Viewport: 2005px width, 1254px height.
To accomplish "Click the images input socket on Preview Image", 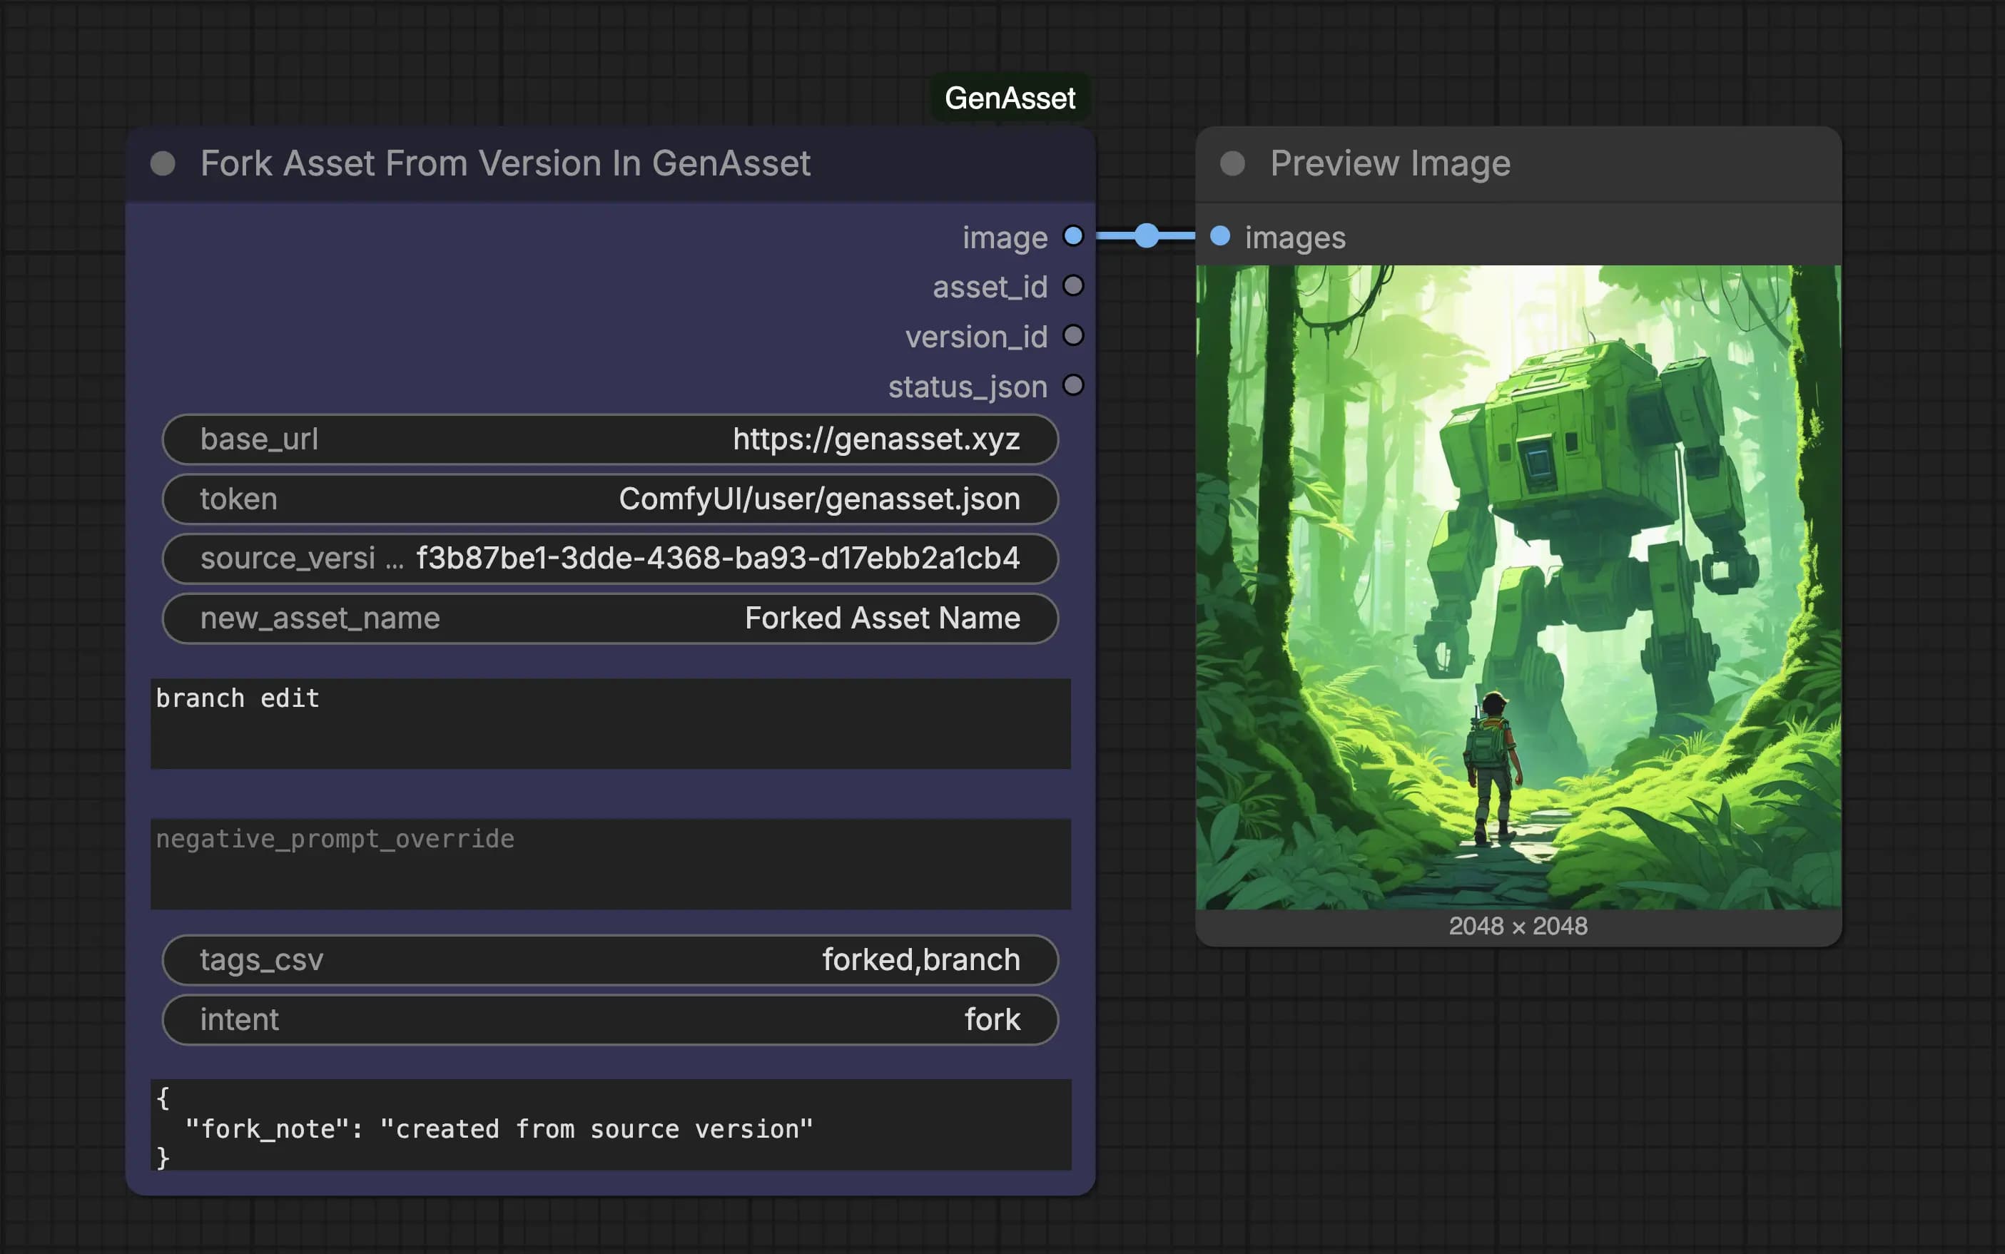I will tap(1220, 236).
